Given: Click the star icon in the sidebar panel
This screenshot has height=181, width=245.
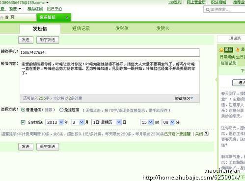Looking at the screenshot, I should (221, 50).
